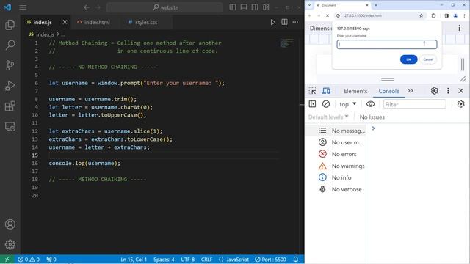This screenshot has height=264, width=470.
Task: Go back with the VS Code arrow
Action: tap(87, 7)
